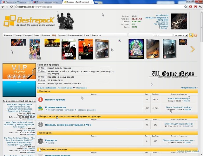This screenshot has width=203, height=156.
Task: Open Личные сообщения link
Action: (157, 18)
